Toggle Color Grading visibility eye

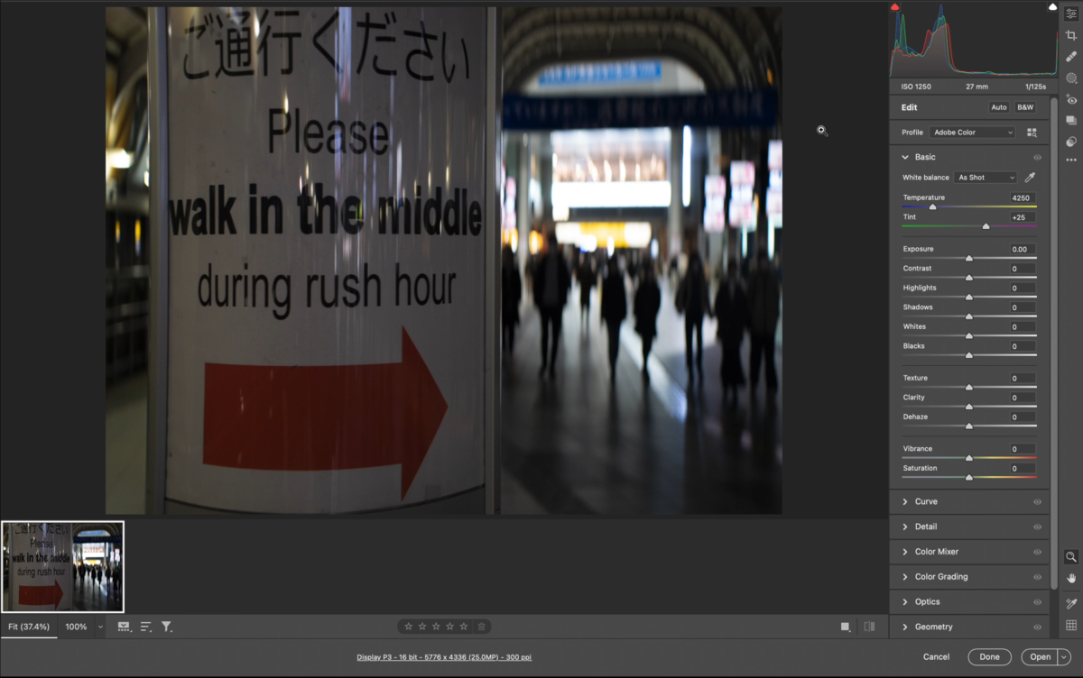tap(1037, 577)
